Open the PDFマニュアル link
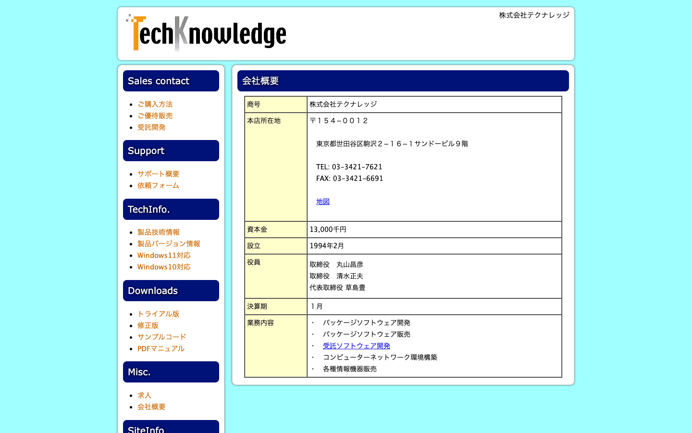692x433 pixels. tap(161, 348)
